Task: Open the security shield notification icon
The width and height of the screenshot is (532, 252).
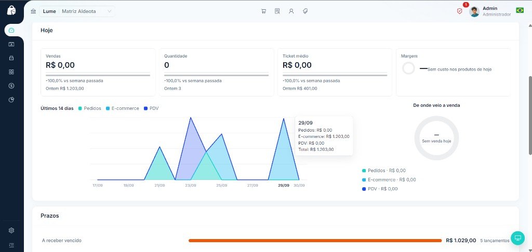Action: coord(460,11)
